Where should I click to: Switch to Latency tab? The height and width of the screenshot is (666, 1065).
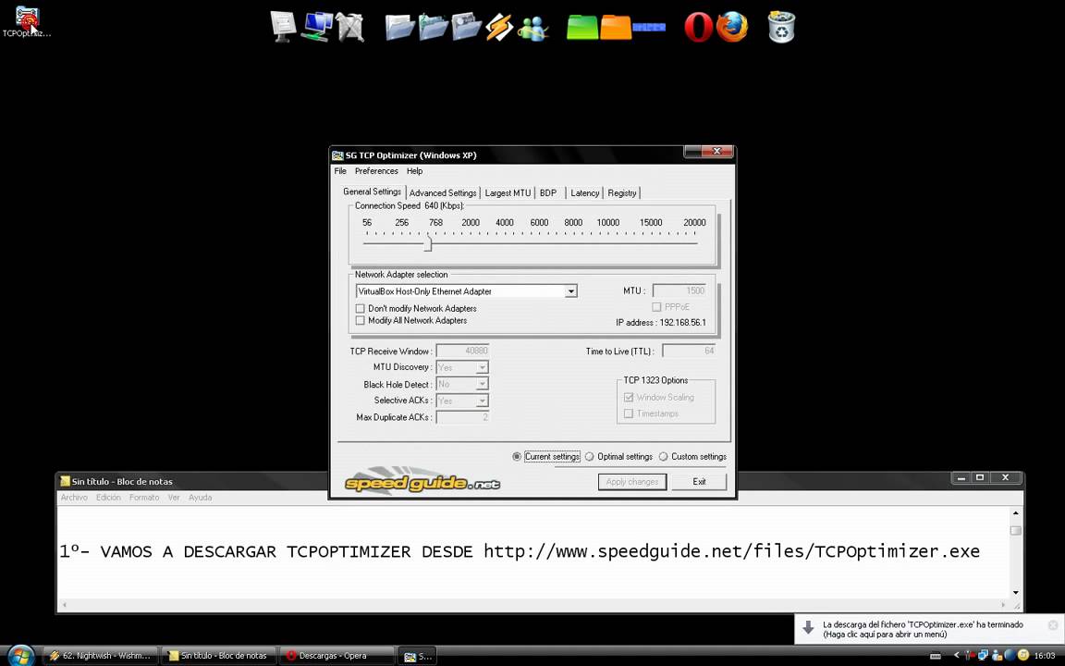585,193
